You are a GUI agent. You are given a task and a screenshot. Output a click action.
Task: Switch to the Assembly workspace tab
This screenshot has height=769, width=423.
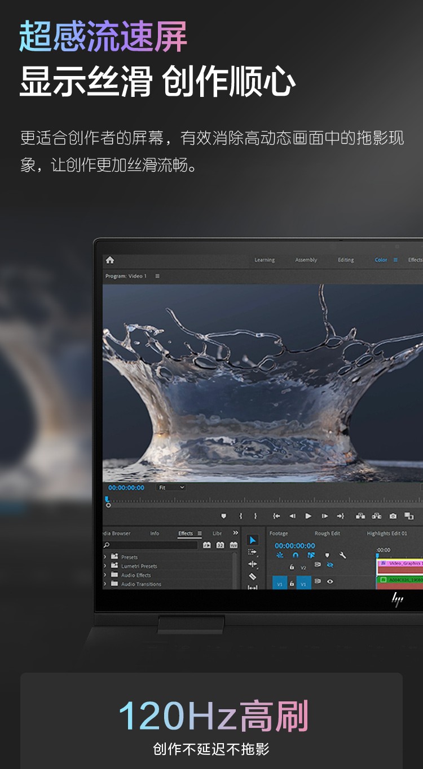pos(306,260)
